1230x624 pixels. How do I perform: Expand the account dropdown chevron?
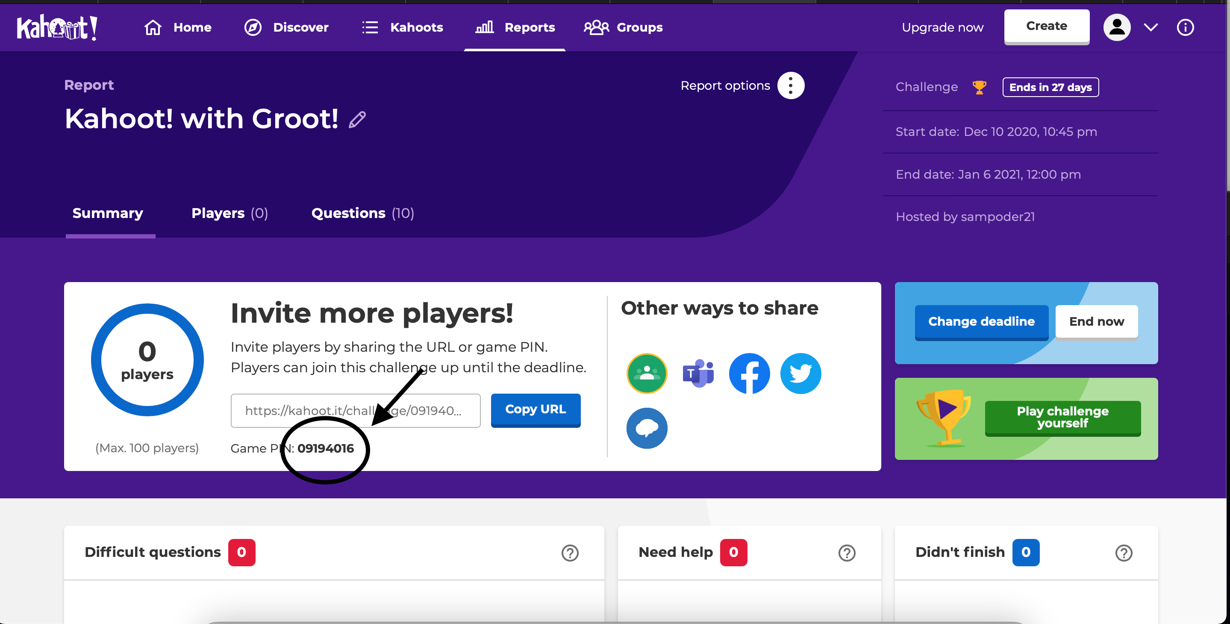click(x=1151, y=27)
